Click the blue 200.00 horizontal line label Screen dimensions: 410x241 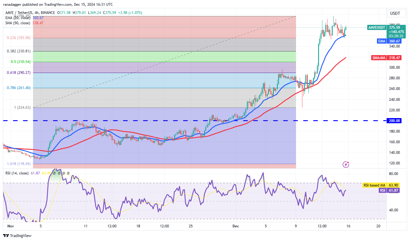pos(394,120)
